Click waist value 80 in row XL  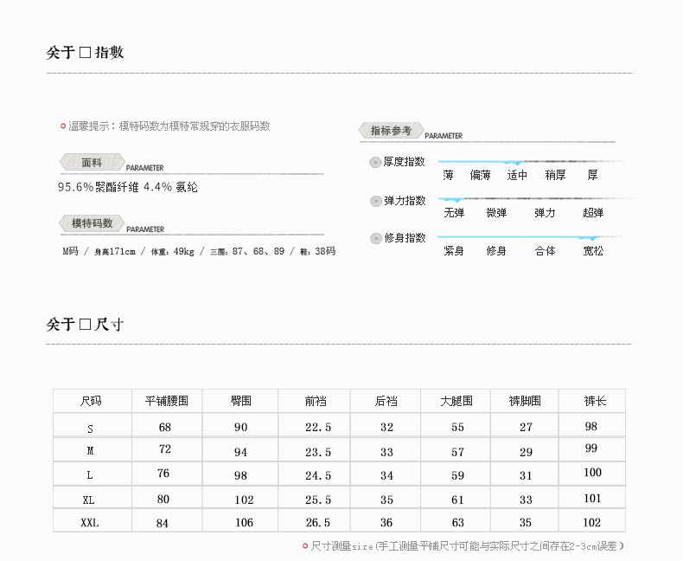pyautogui.click(x=163, y=499)
